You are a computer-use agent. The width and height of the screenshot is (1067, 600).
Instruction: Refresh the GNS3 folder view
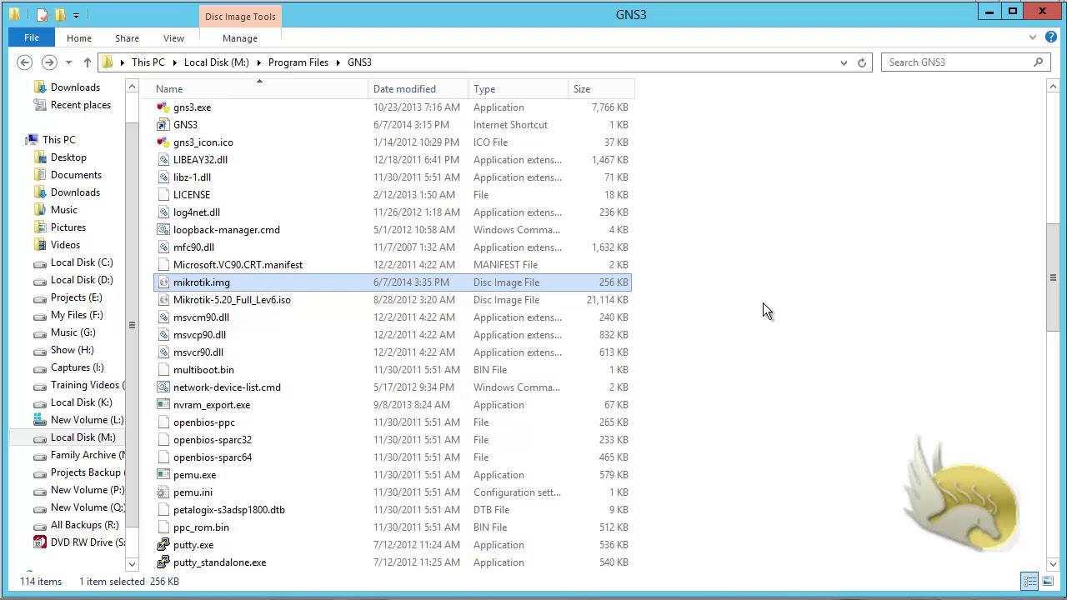[862, 62]
